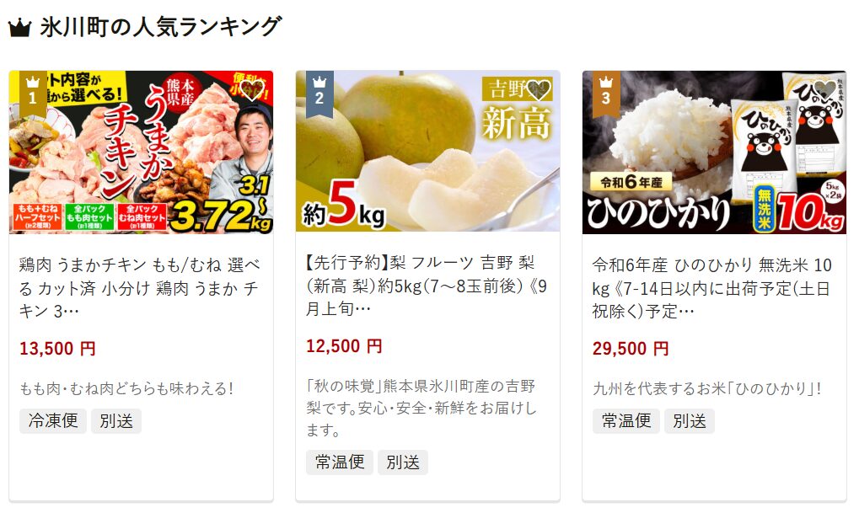Select the 別送 tag on pear item
Screen dimensions: 859x513
pyautogui.click(x=403, y=462)
